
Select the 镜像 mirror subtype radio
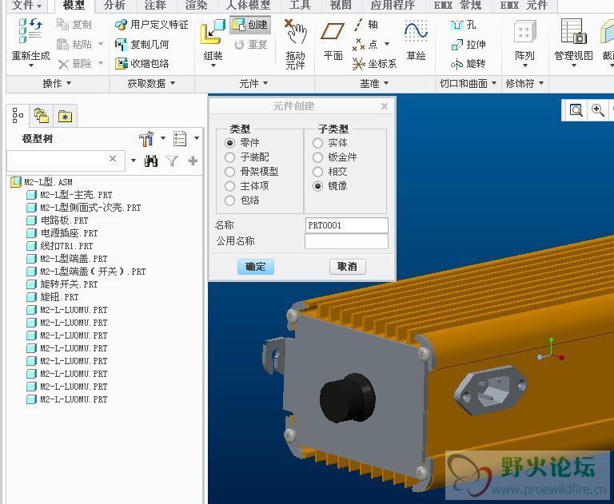317,186
